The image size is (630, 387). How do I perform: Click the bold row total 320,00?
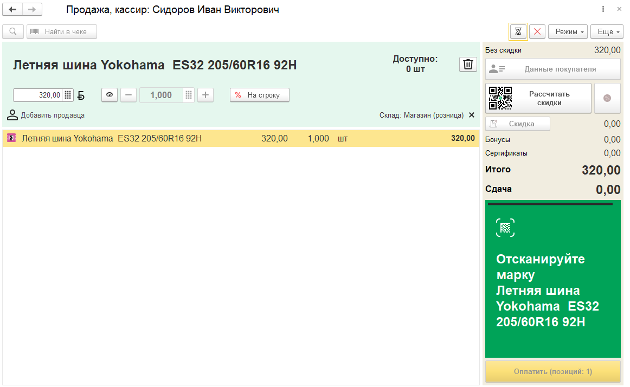(x=463, y=138)
